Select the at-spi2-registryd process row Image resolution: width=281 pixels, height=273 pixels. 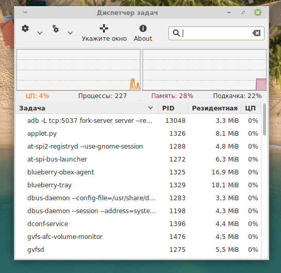point(138,147)
